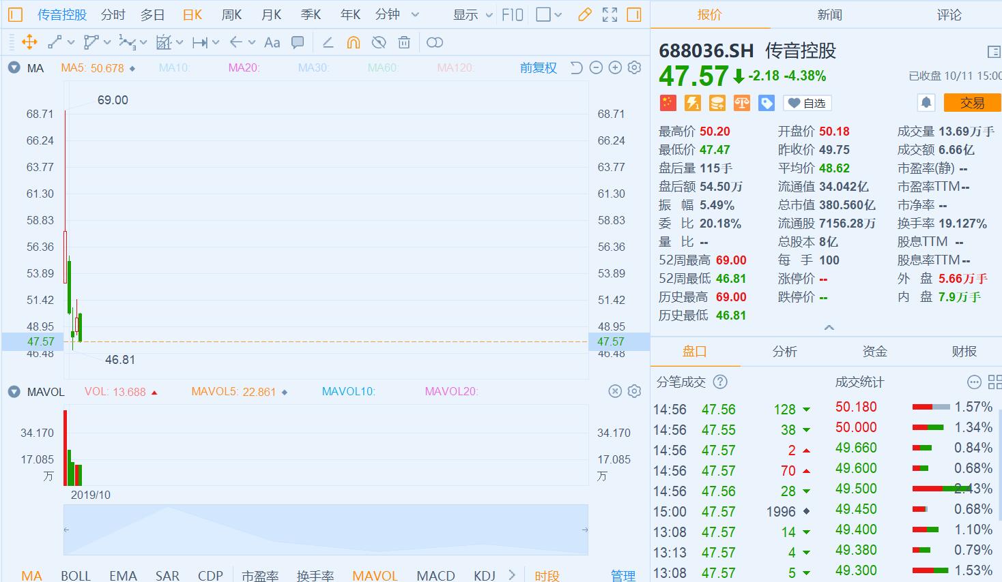Expand wave tool options arrow
This screenshot has height=582, width=1002.
click(143, 43)
